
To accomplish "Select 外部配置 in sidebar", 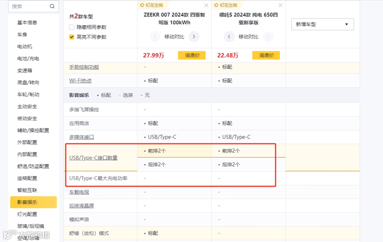I will (x=27, y=142).
